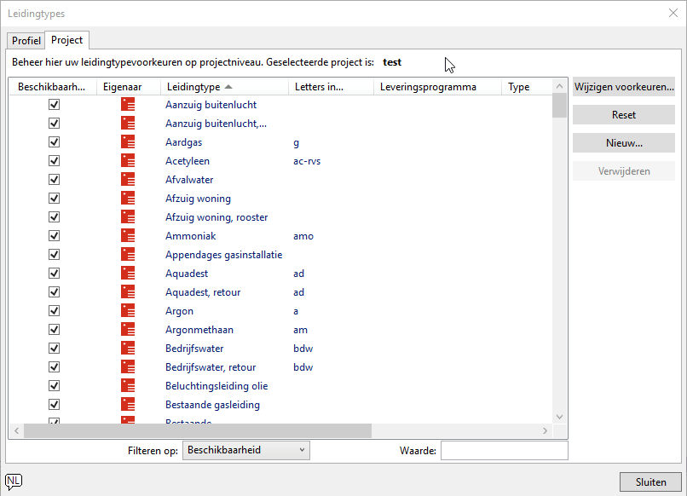Image resolution: width=687 pixels, height=496 pixels.
Task: Click the owner icon for Bestaande gasleiding
Action: point(128,405)
